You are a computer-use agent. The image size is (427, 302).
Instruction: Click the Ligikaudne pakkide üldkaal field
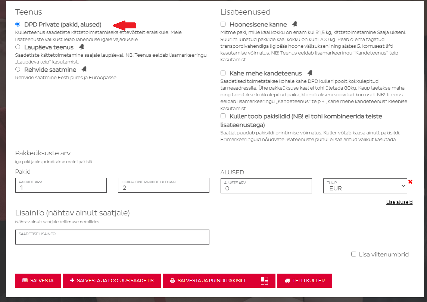(x=163, y=185)
